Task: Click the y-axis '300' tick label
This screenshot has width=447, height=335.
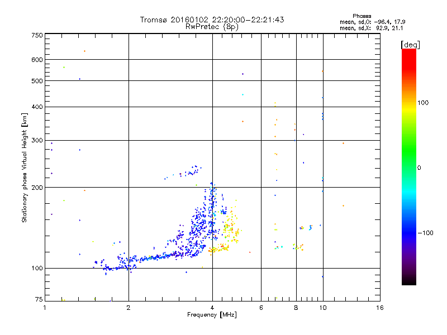Action: [x=37, y=141]
